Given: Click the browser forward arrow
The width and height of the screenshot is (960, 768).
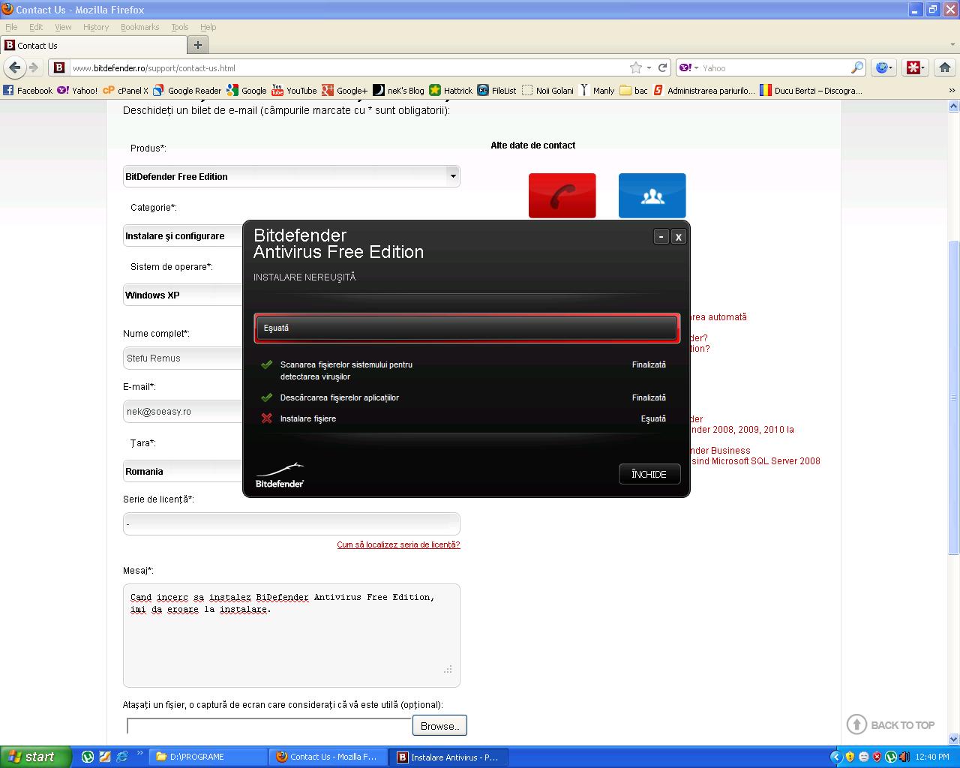Looking at the screenshot, I should [34, 67].
